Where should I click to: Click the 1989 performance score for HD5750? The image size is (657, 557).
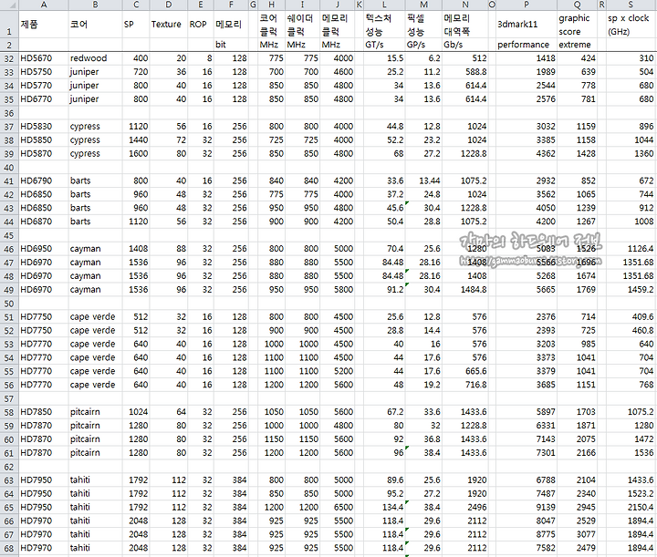pos(527,72)
